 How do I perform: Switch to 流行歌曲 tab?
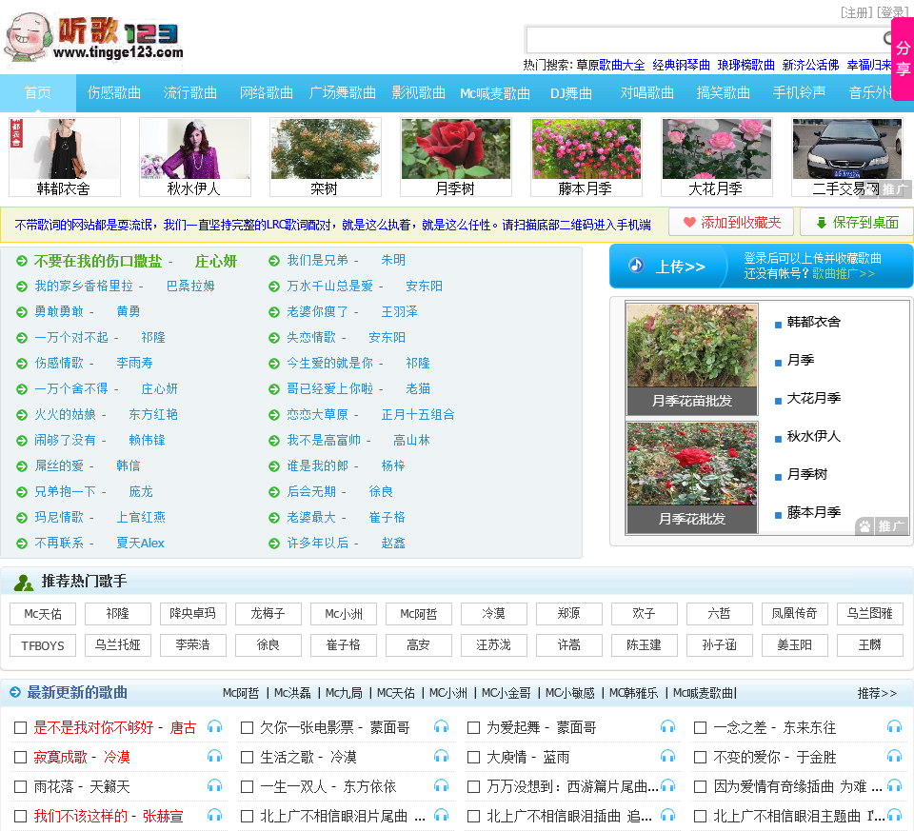[x=190, y=92]
